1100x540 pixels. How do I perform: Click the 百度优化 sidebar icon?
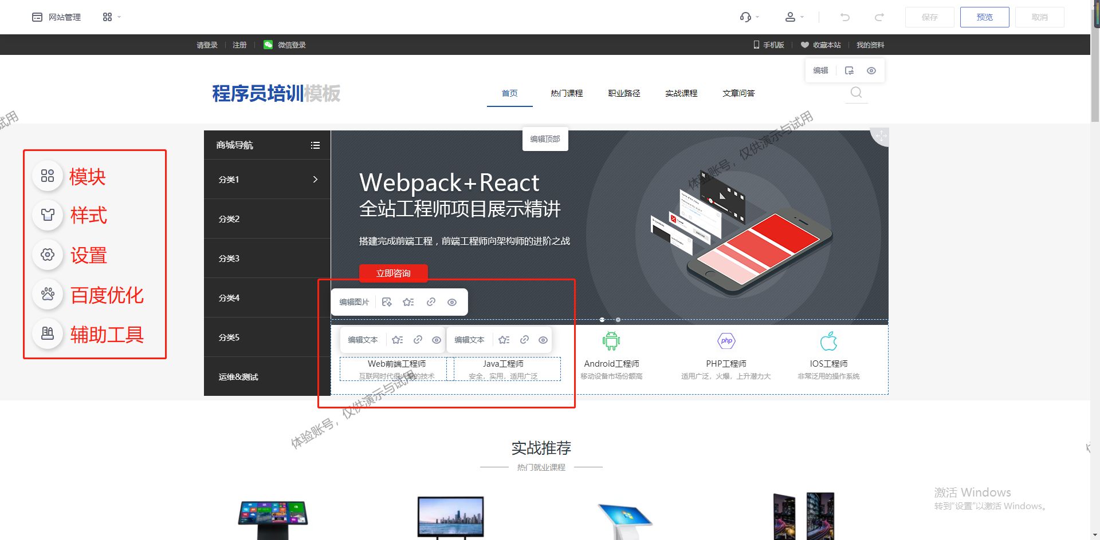pos(48,294)
